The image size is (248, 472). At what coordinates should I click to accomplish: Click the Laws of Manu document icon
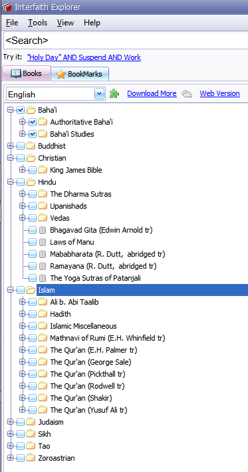43,242
